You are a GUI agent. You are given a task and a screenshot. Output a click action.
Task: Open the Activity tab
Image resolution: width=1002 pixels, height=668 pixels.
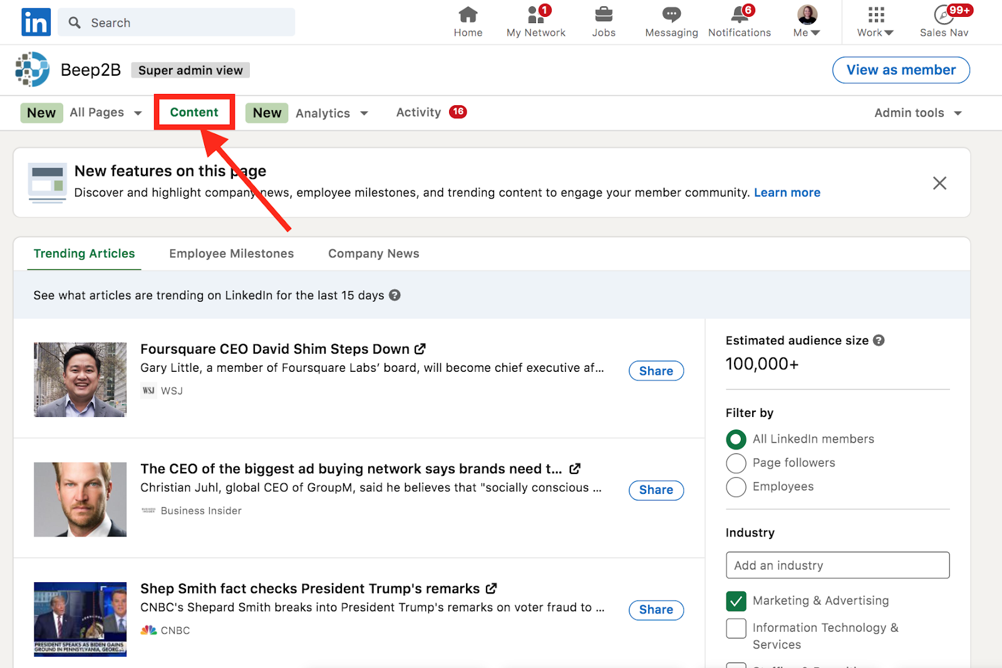tap(418, 112)
